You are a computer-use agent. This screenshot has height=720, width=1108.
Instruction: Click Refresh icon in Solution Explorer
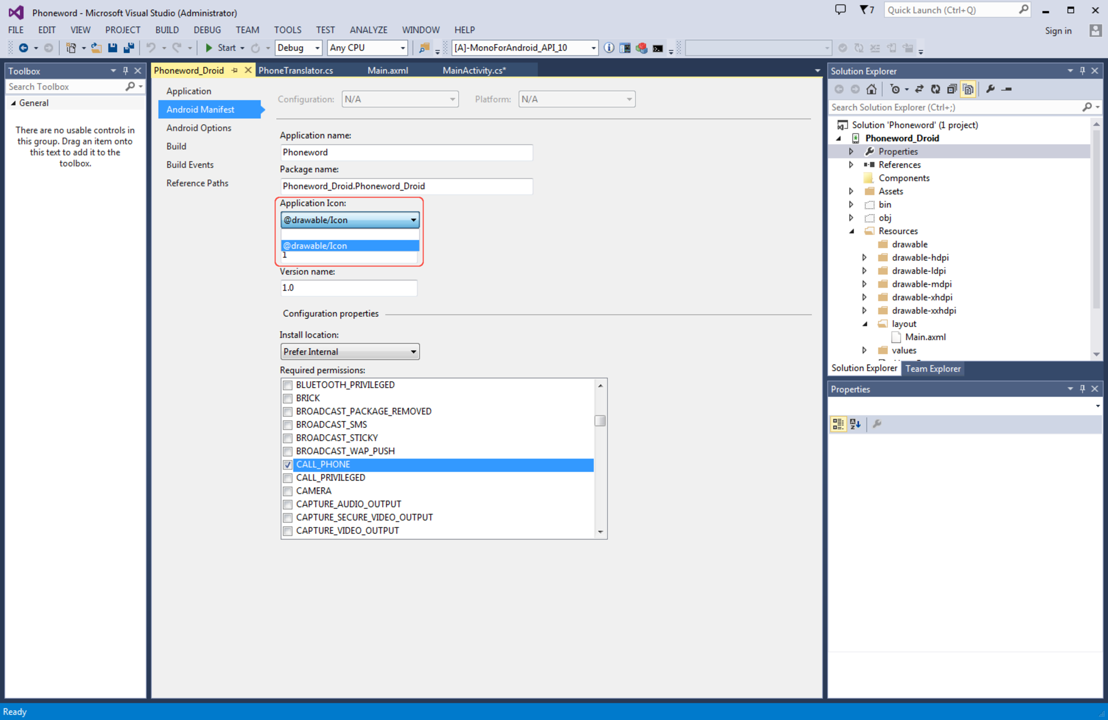pos(935,89)
